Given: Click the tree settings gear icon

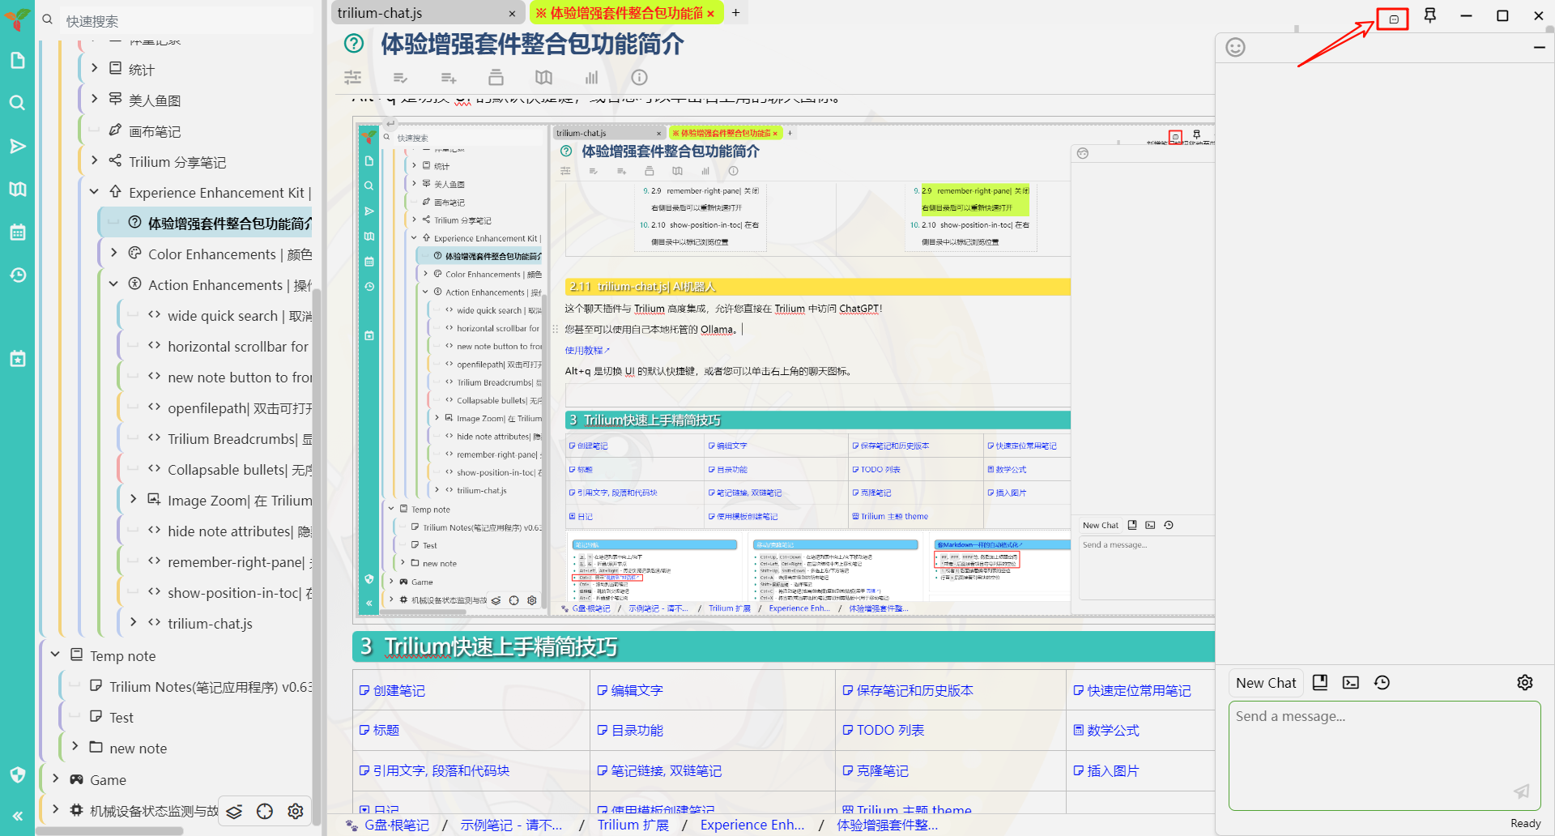Looking at the screenshot, I should tap(296, 811).
